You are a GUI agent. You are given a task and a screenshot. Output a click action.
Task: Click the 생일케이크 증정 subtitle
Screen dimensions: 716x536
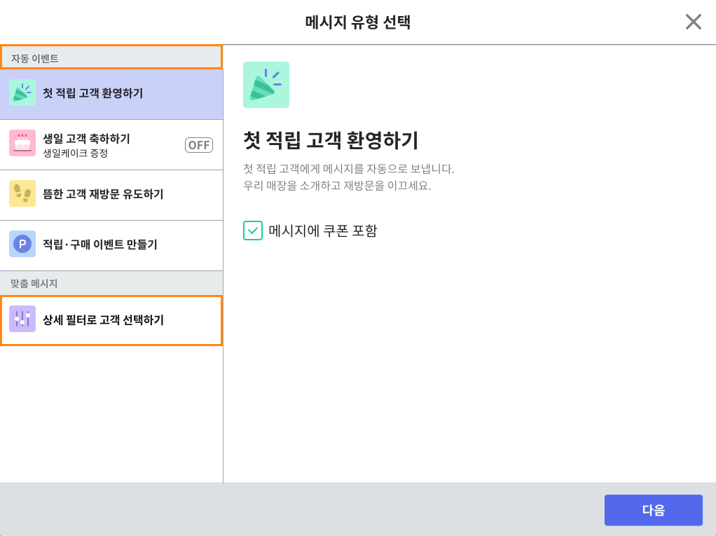point(76,153)
